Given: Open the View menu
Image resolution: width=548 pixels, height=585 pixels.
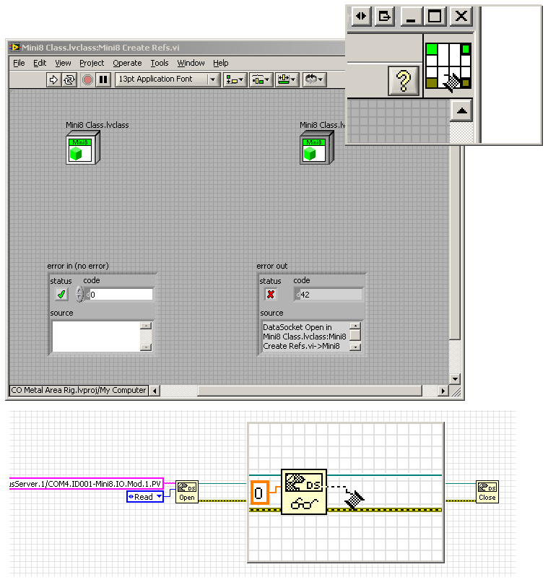Looking at the screenshot, I should pyautogui.click(x=63, y=63).
